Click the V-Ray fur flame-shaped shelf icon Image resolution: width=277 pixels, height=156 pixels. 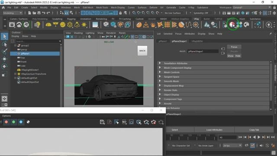pos(153,25)
